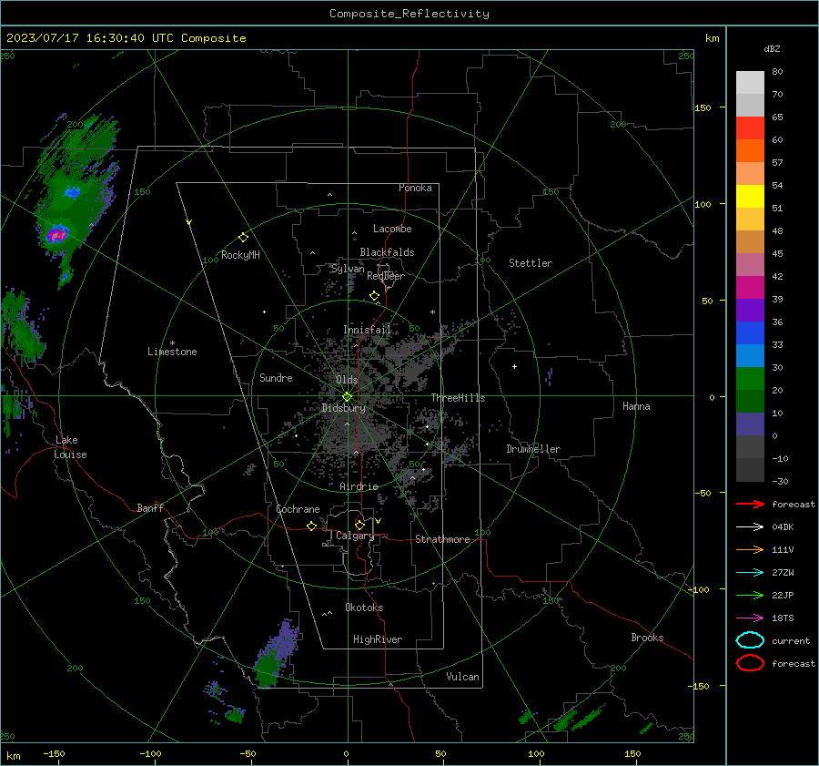Click the light blue 30-33 dBZ swatch

(750, 356)
